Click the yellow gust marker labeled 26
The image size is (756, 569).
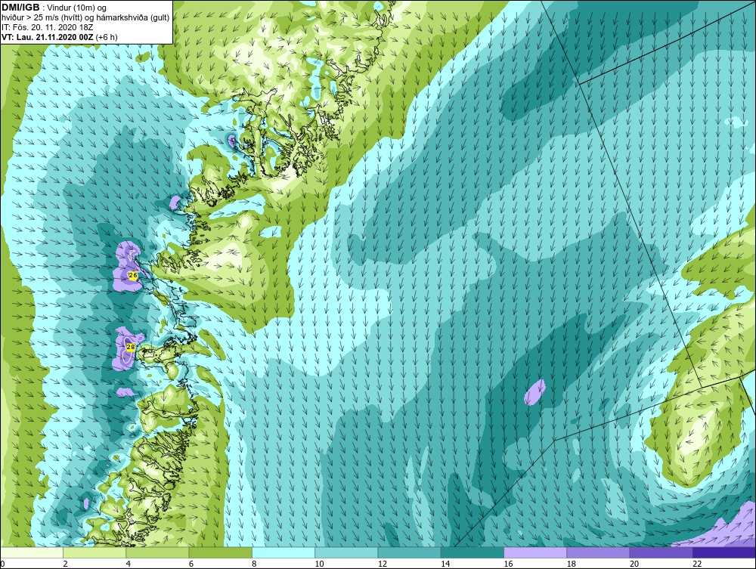pos(133,275)
